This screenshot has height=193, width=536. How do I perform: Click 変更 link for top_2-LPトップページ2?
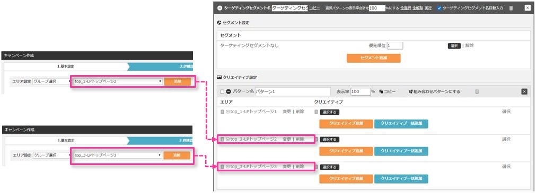point(287,139)
